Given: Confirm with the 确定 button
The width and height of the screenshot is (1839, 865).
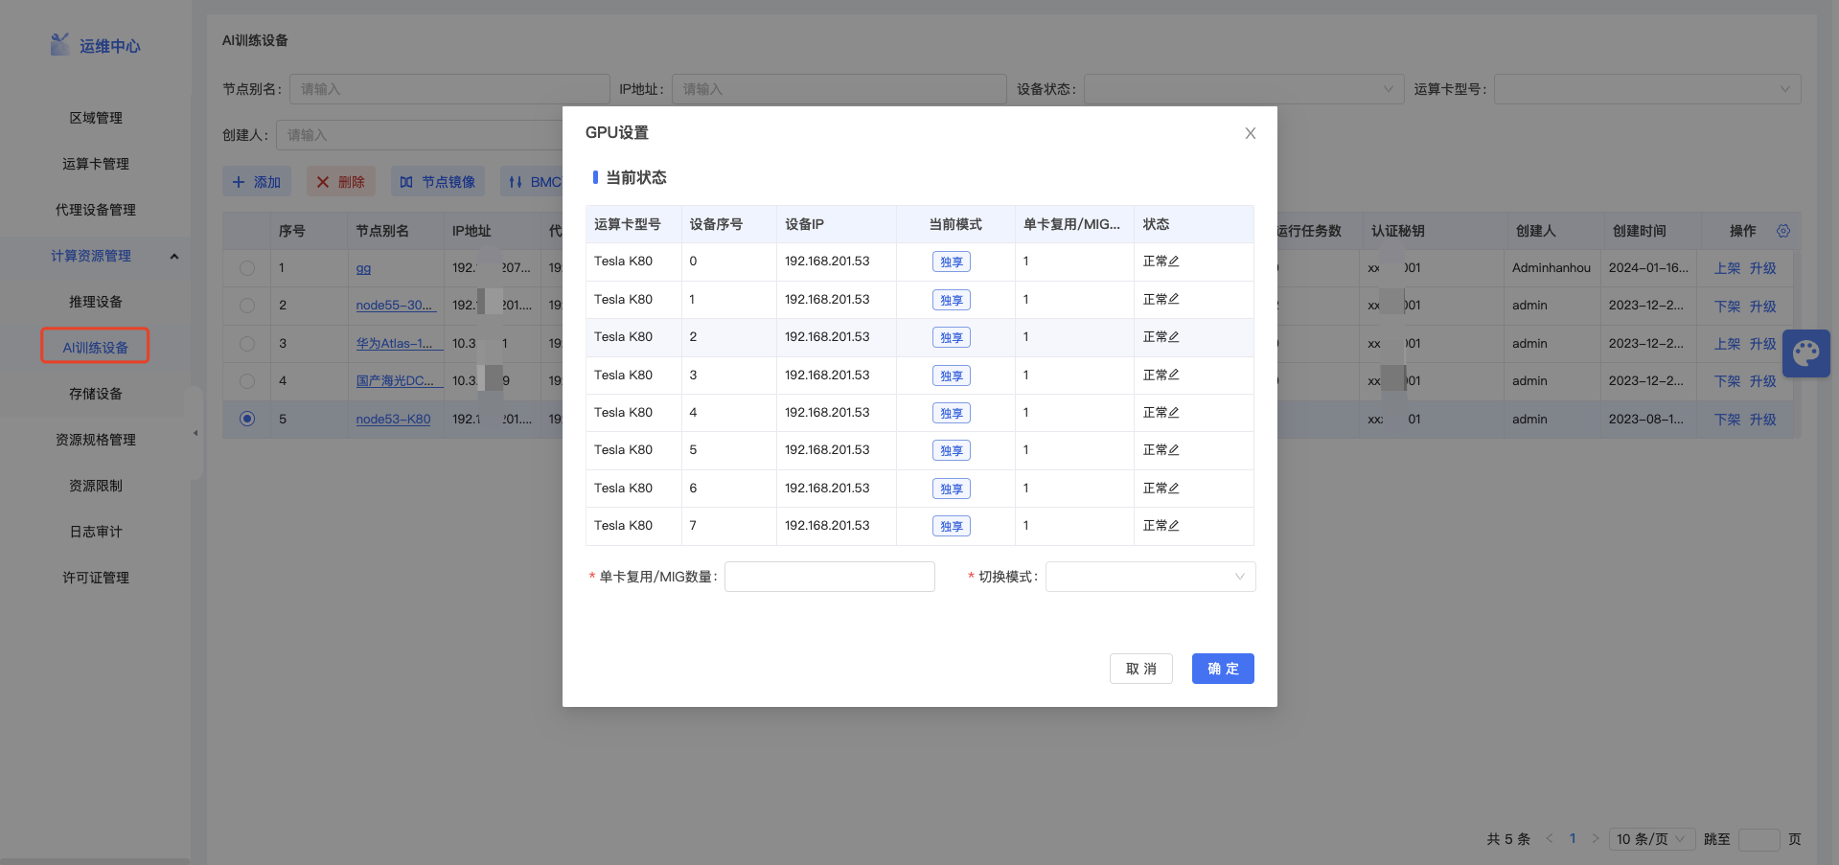Looking at the screenshot, I should [x=1223, y=669].
